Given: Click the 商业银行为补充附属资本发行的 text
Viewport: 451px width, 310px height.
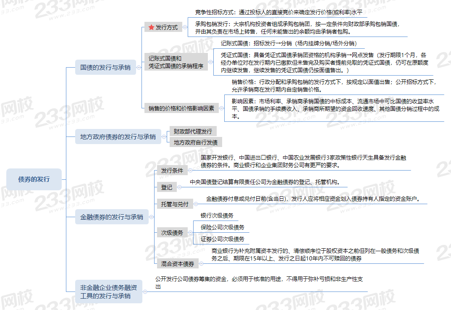Looking at the screenshot, I should (x=315, y=255).
